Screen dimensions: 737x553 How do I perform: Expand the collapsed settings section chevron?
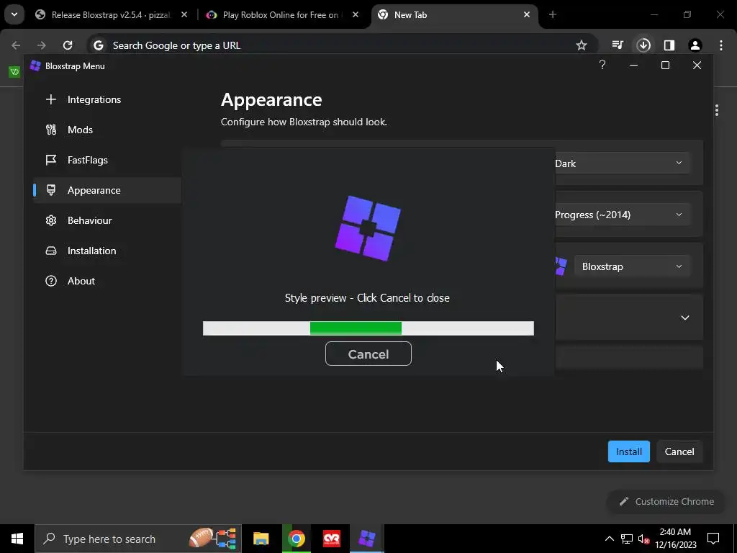685,318
